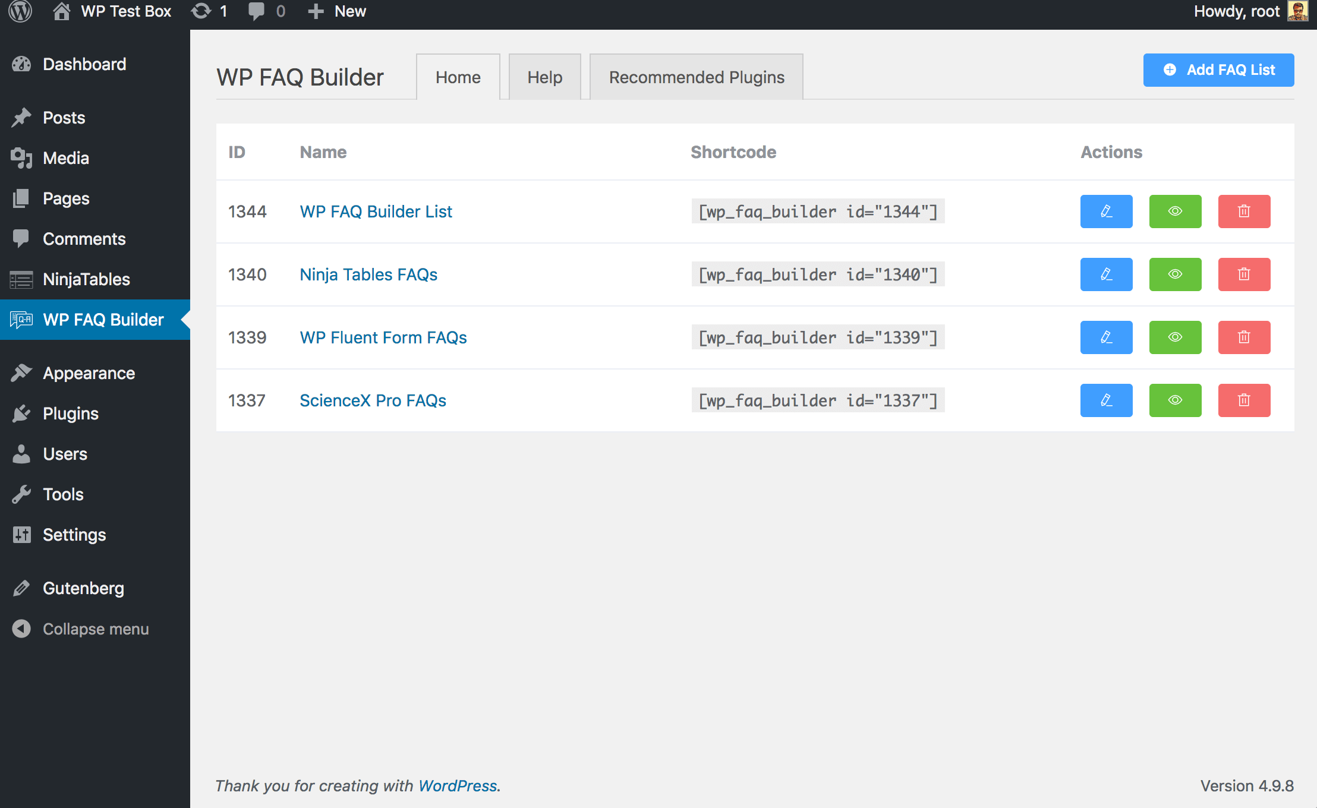Open the Users menu item
Screen dimensions: 1317x808
point(95,454)
